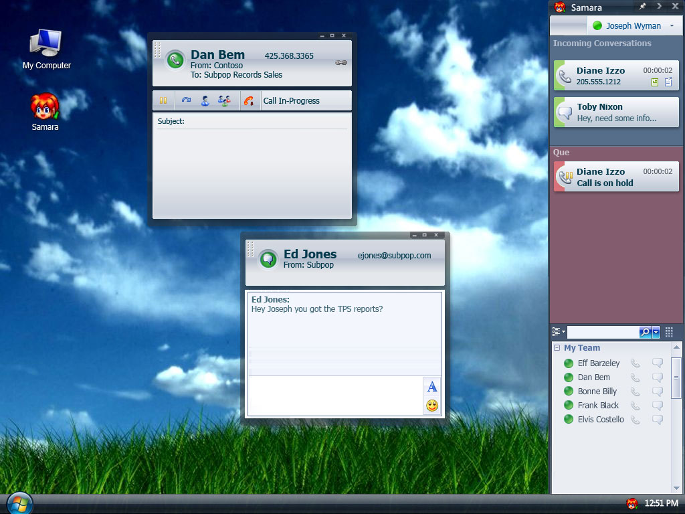Call Eff Barzeley using the phone icon
Viewport: 685px width, 514px height.
[x=635, y=363]
